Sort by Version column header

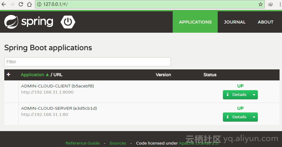[x=163, y=75]
